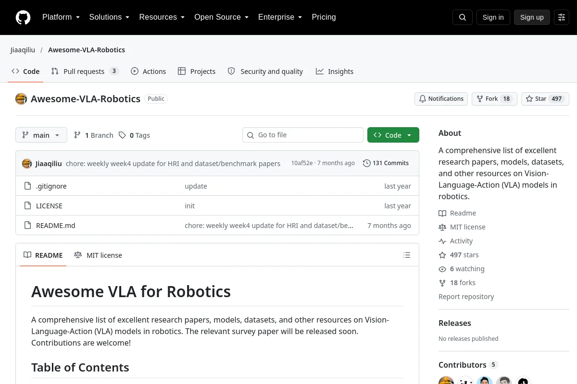Switch to the Code tab
The width and height of the screenshot is (577, 384).
pyautogui.click(x=26, y=72)
